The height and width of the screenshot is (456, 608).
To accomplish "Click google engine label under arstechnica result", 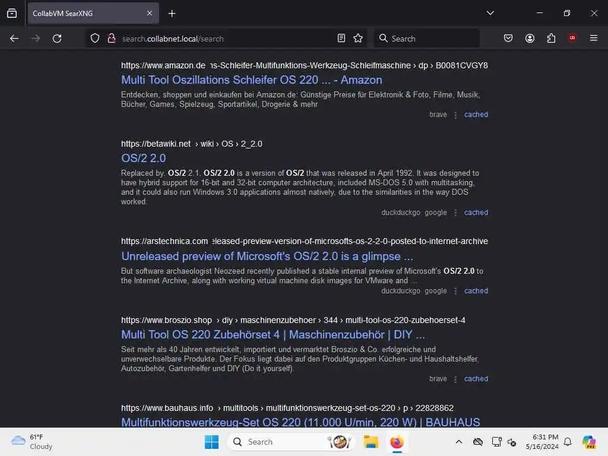I will coord(435,291).
